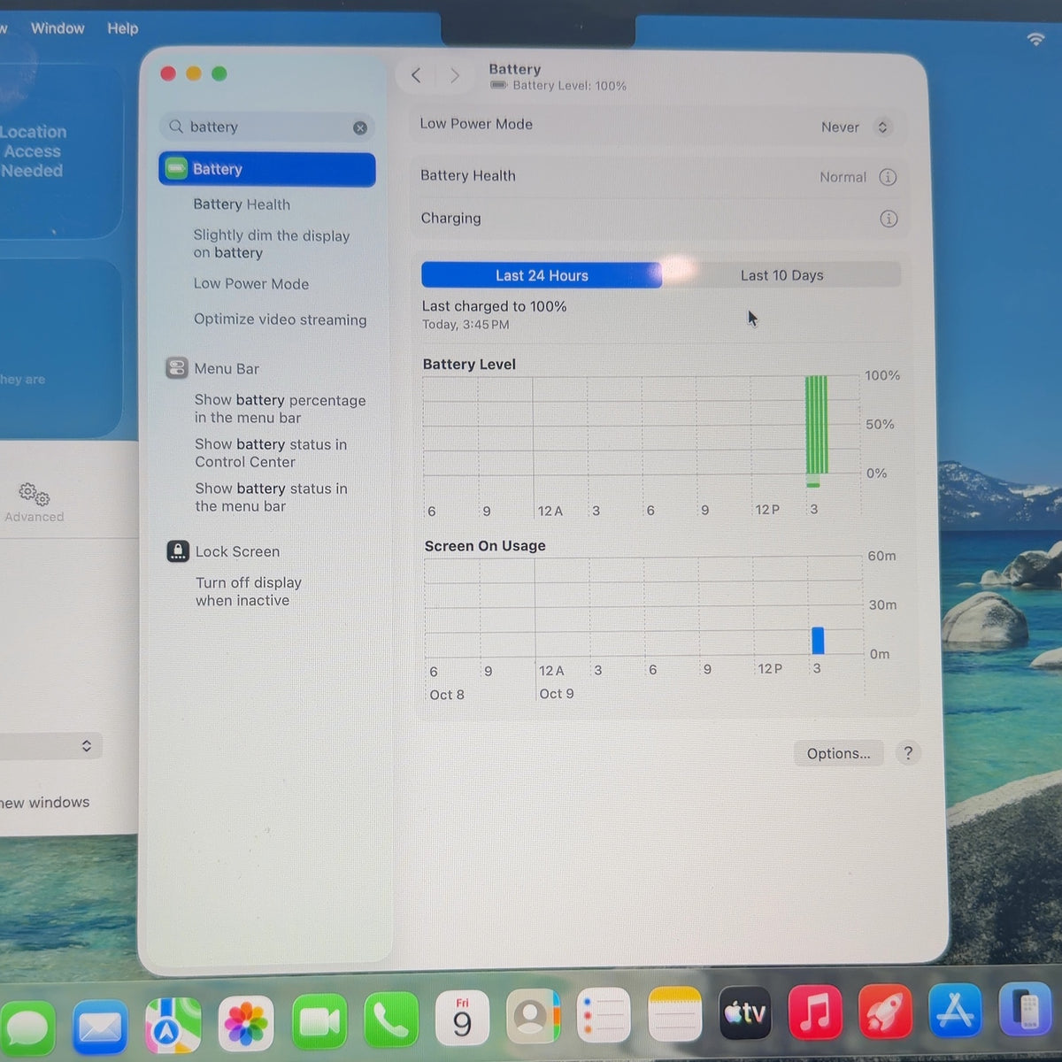1062x1062 pixels.
Task: Select 'Turn off display when inactive'
Action: (x=249, y=591)
